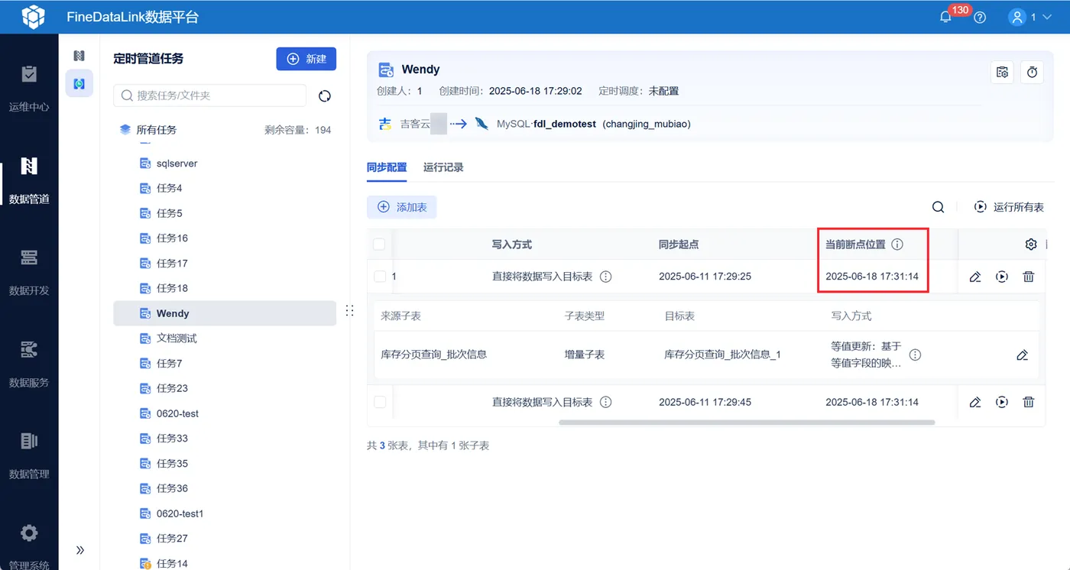Click the 添加表 button
Viewport: 1070px width, 570px height.
pos(402,207)
